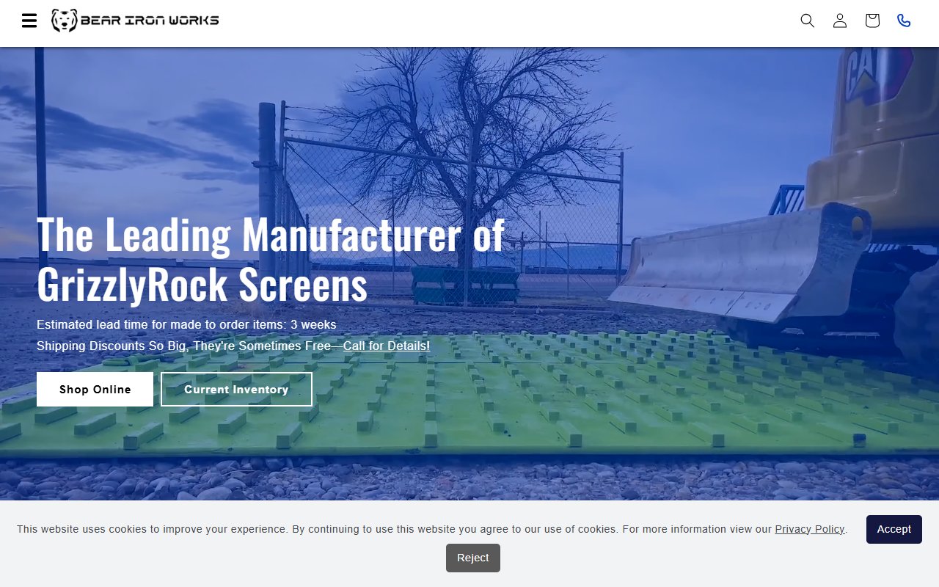Open the hamburger navigation menu

click(x=29, y=21)
